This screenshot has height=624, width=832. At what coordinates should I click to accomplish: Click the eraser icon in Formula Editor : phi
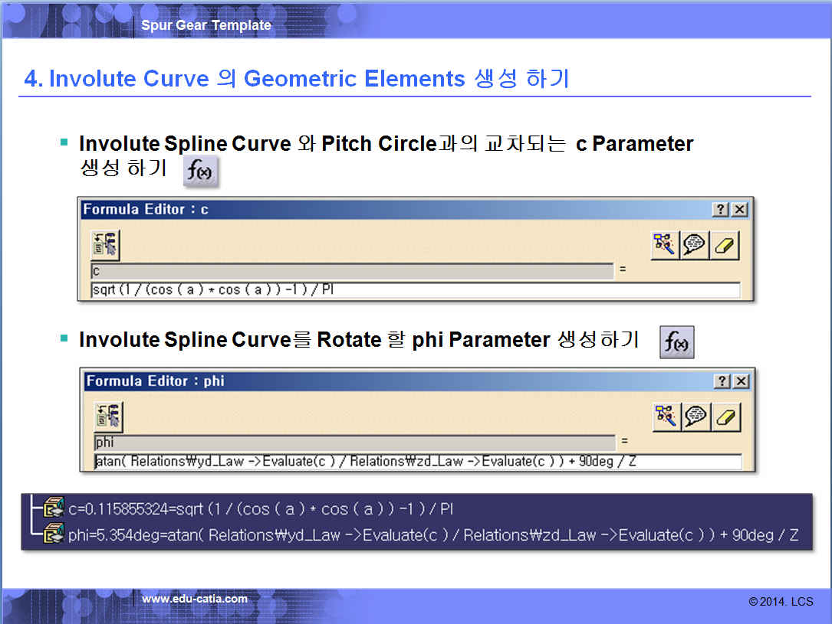pos(725,417)
